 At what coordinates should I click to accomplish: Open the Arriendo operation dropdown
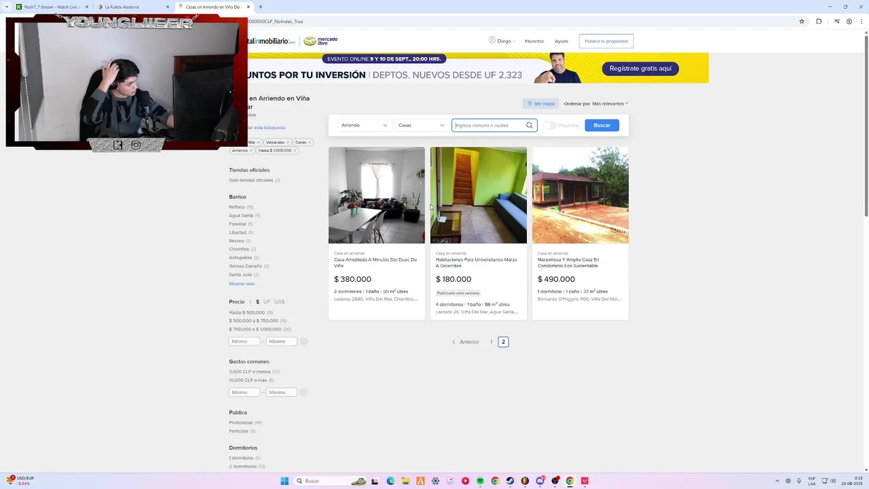pos(365,125)
